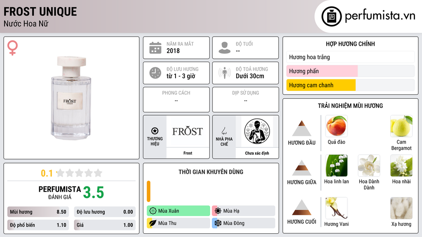Click the longevity value từ 1 - 3 giờ
Screen dimensions: 422x237
(x=181, y=76)
